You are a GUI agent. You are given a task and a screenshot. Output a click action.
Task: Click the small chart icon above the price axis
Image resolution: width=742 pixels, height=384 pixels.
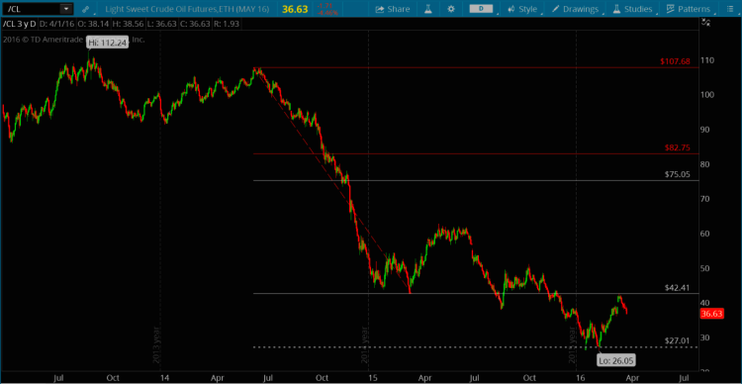point(705,22)
